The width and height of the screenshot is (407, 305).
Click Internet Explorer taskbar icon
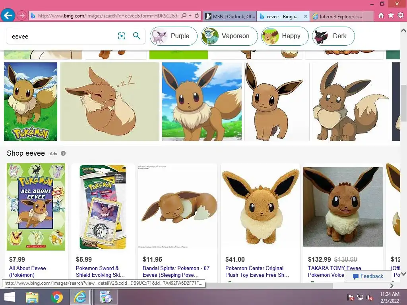[x=80, y=297]
